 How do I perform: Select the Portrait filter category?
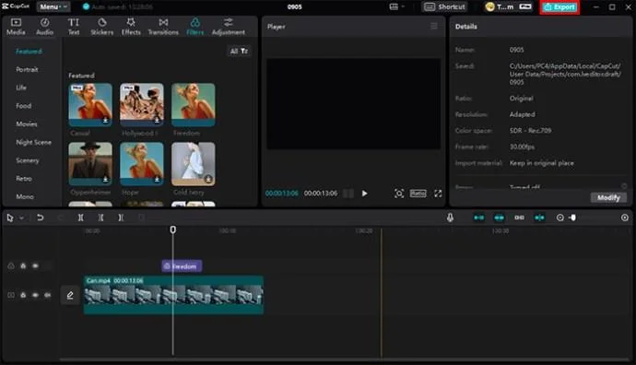27,69
